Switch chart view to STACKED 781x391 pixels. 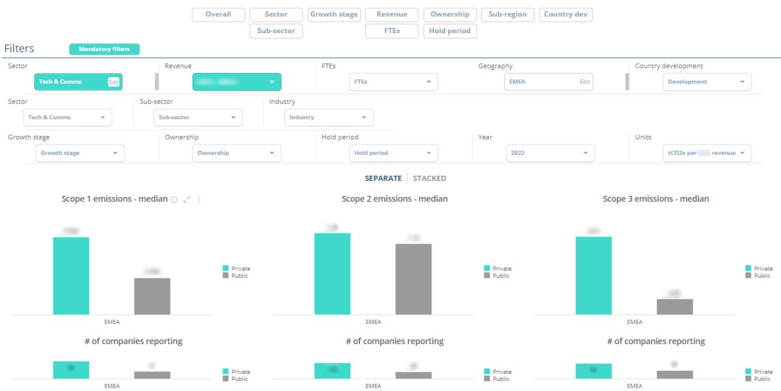(430, 178)
